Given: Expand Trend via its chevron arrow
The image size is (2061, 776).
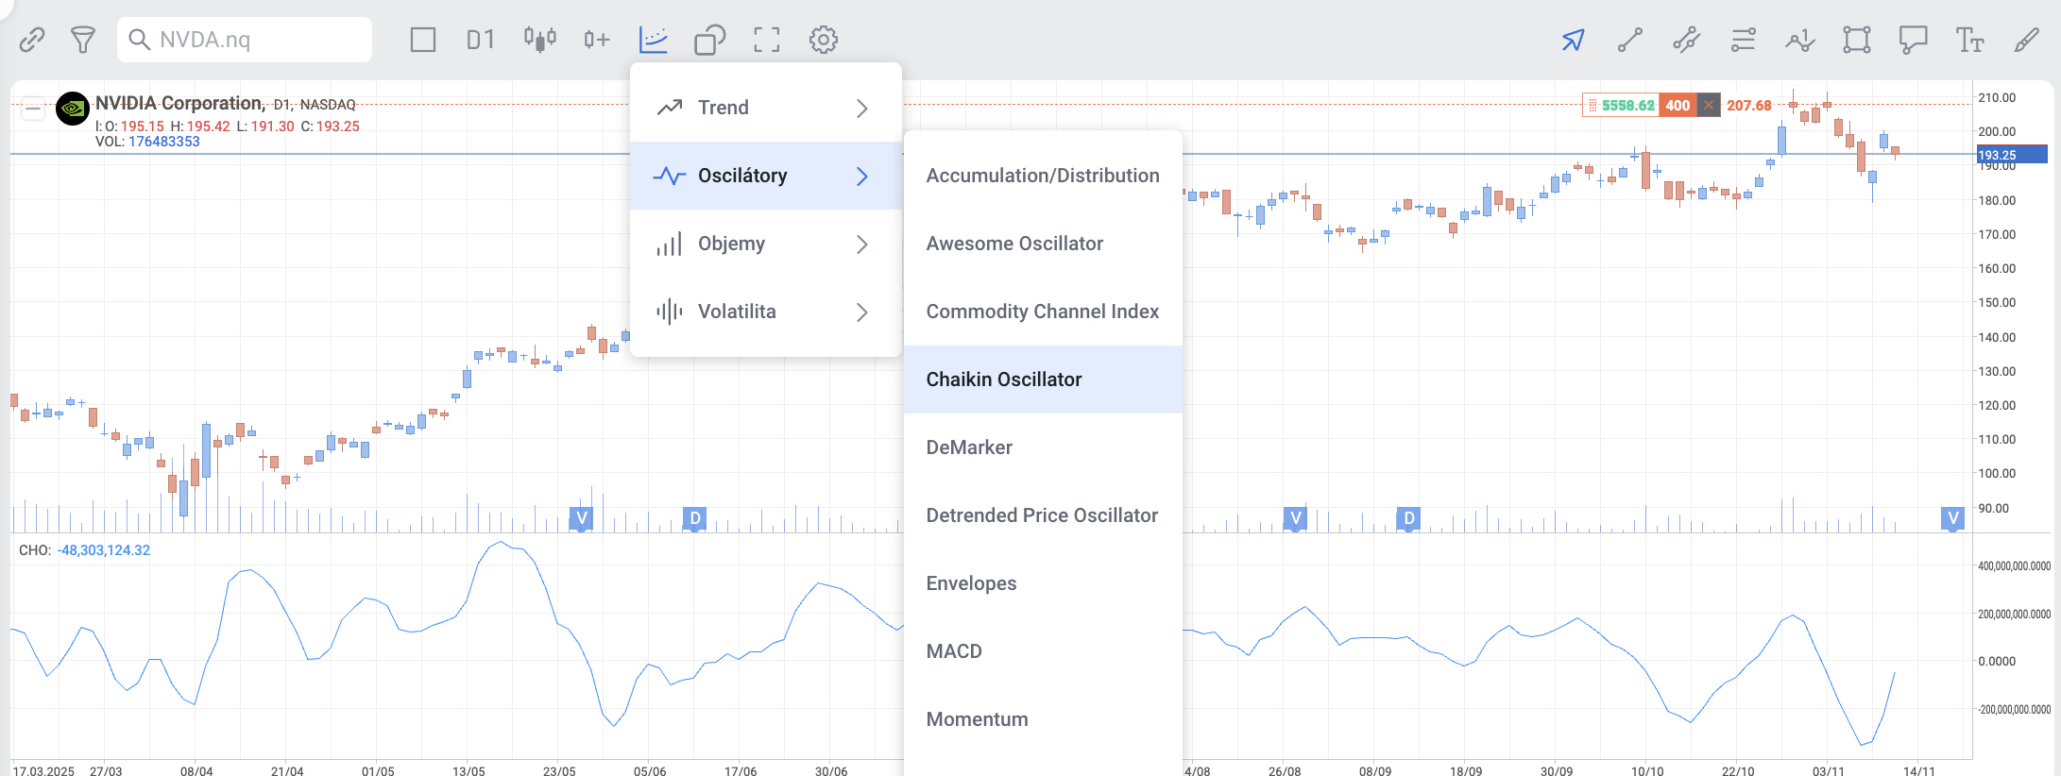Looking at the screenshot, I should click(x=861, y=109).
